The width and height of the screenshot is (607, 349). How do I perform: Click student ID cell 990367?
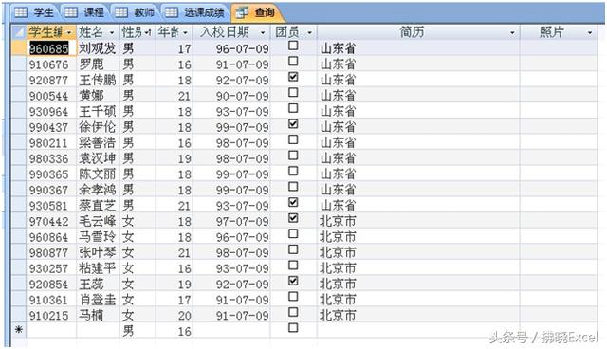pyautogui.click(x=51, y=190)
